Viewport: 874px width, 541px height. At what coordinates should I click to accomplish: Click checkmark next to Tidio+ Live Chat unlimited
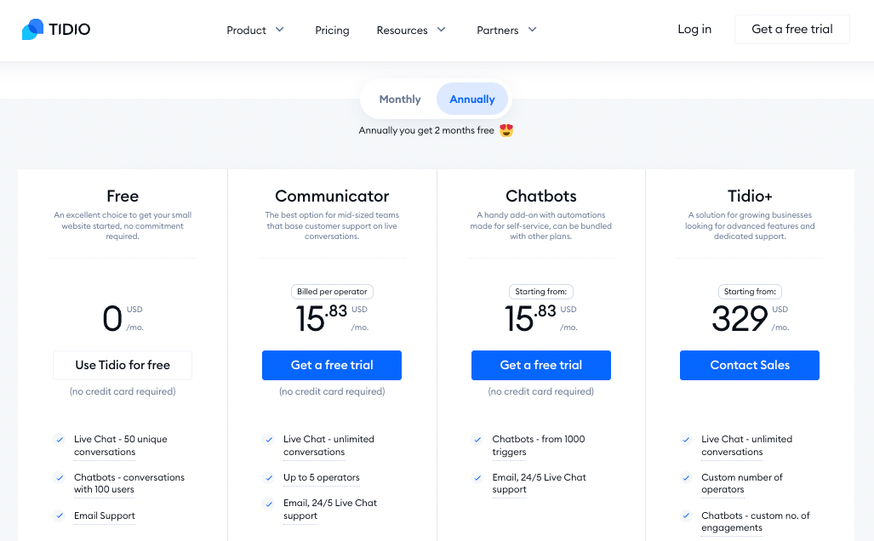coord(687,440)
